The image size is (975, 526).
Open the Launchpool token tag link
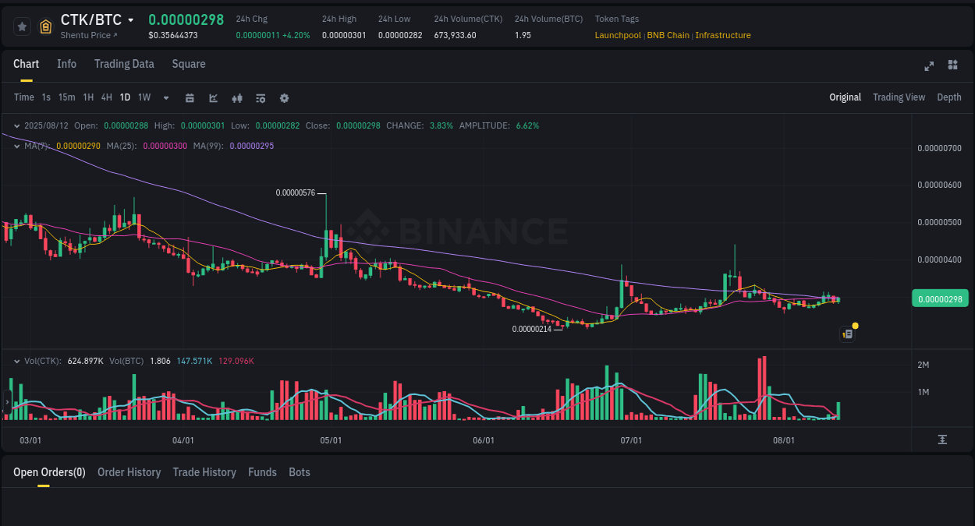618,35
